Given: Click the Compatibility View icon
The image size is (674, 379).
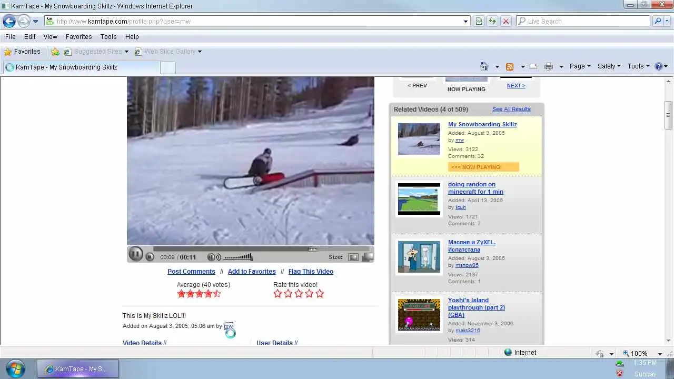Looking at the screenshot, I should click(x=479, y=22).
